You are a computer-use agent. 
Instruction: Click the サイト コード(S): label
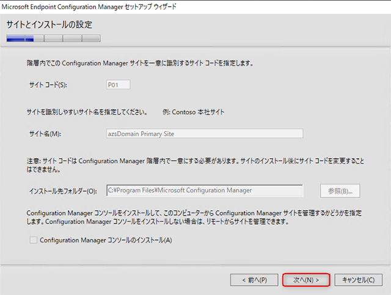48,85
